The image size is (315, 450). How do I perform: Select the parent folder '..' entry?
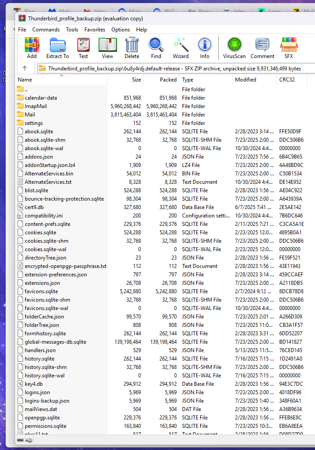click(22, 89)
